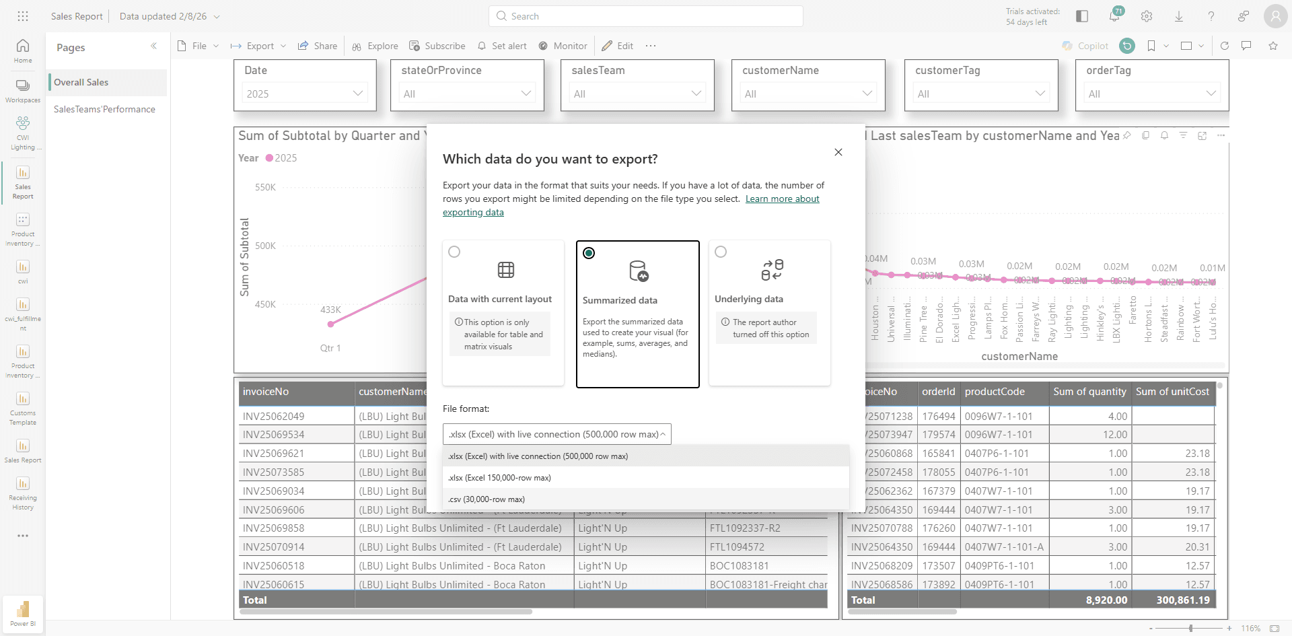1292x636 pixels.
Task: Open the customerName slicer dropdown
Action: tap(808, 94)
